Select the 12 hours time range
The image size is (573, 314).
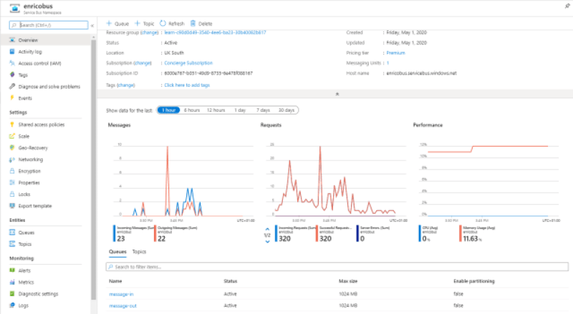(216, 110)
